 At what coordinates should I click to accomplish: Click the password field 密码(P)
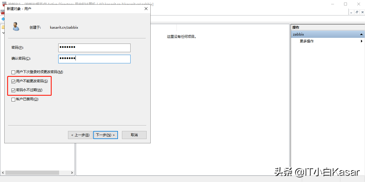pyautogui.click(x=94, y=48)
